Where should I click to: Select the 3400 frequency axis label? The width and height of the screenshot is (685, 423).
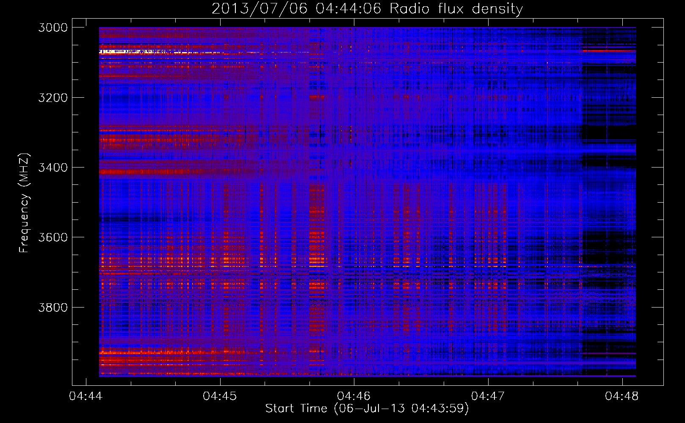53,168
